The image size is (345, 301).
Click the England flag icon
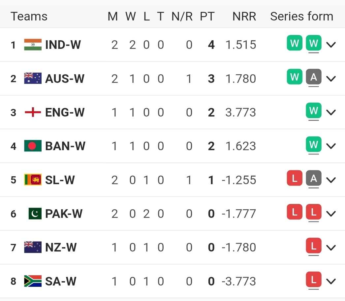pos(33,112)
